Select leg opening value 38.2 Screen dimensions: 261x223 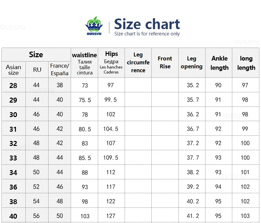(x=193, y=172)
